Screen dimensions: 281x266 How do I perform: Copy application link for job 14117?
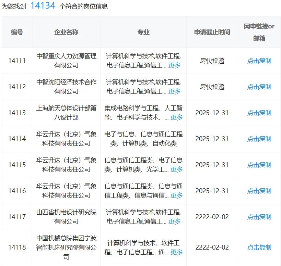click(259, 217)
